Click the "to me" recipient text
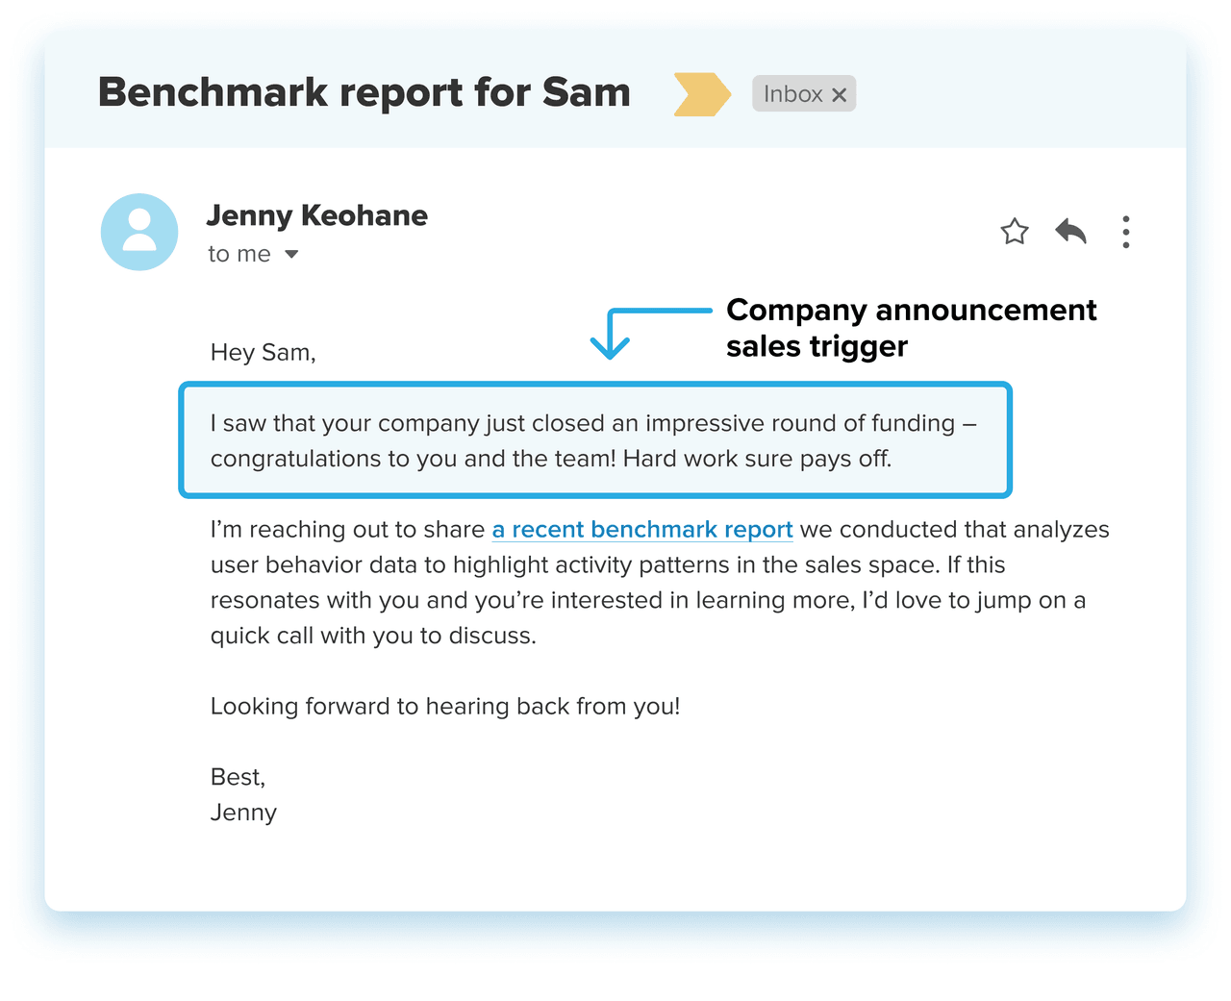 [239, 255]
